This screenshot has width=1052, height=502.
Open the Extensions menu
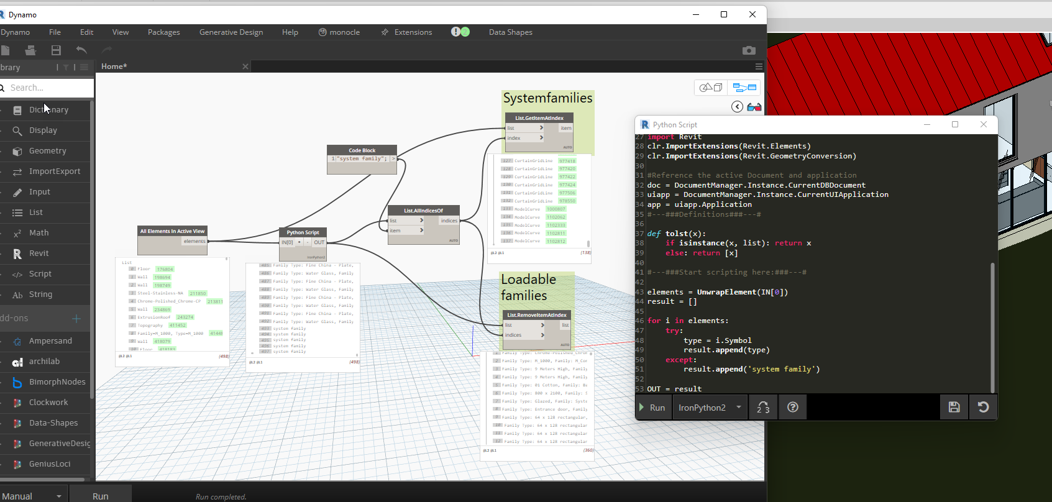coord(407,32)
